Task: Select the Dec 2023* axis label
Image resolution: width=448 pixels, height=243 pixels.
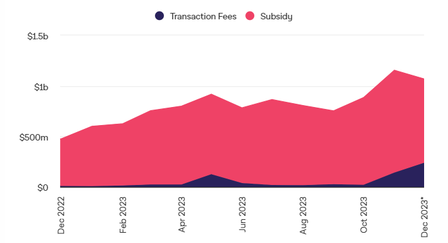Action: pos(425,217)
